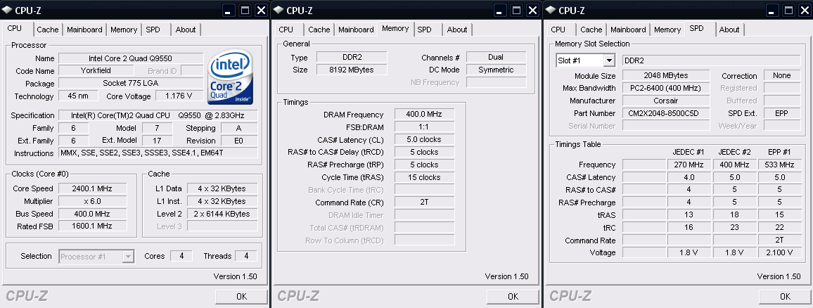Open the About tab in the SPD window
The width and height of the screenshot is (813, 308).
click(x=729, y=30)
